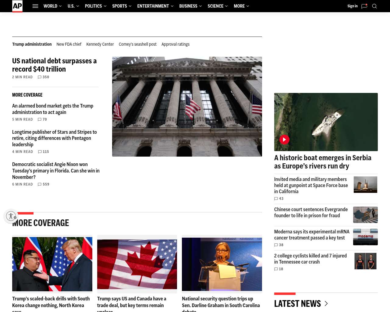Image resolution: width=390 pixels, height=312 pixels.
Task: Open the search magnifier icon
Action: pos(374,6)
